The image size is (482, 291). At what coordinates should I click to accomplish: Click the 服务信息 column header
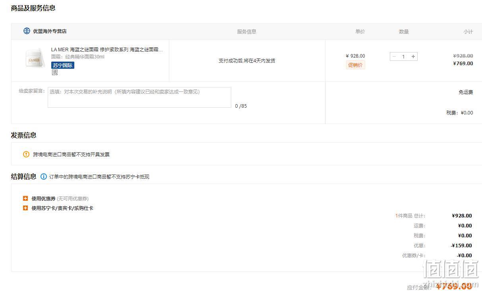(x=246, y=32)
